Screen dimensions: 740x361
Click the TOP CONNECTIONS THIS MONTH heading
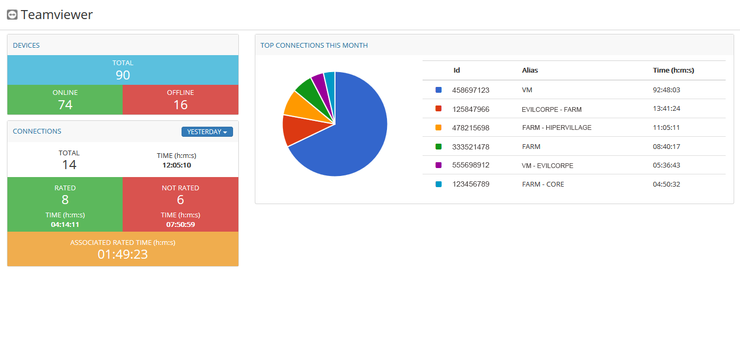click(x=314, y=46)
